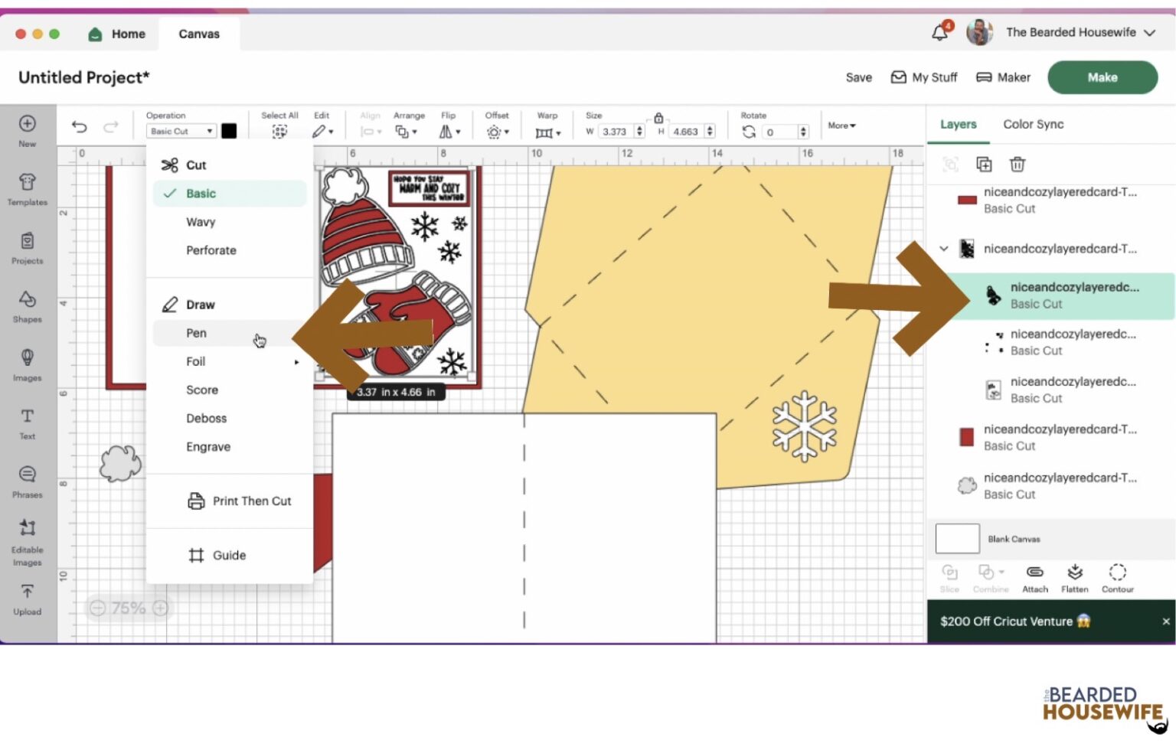
Task: Expand the Foil submenu arrow
Action: click(x=296, y=362)
